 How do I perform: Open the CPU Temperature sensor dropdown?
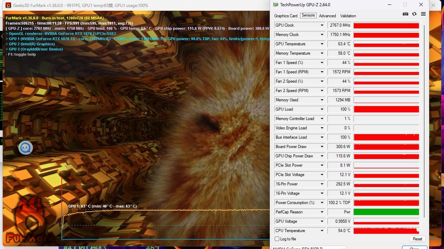tap(322, 231)
